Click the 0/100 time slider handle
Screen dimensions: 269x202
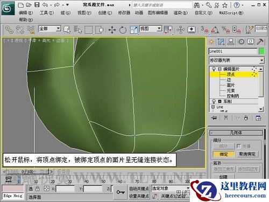28,172
